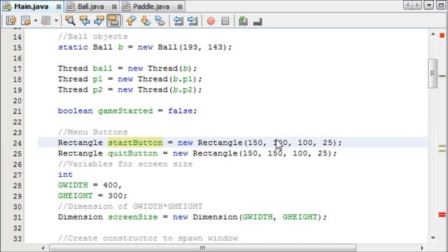Click the scroll documents left arrow
The height and width of the screenshot is (252, 448).
tap(407, 5)
